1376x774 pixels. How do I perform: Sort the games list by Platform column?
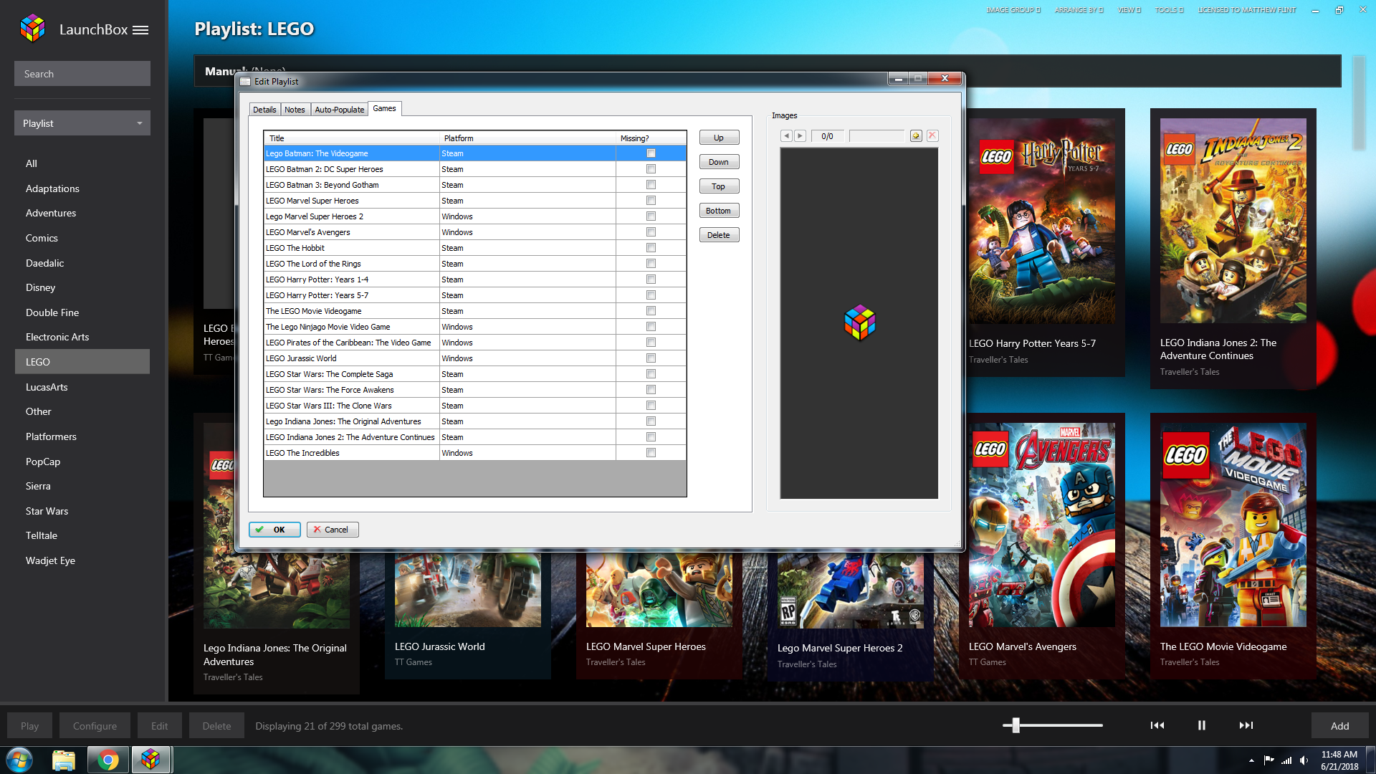[527, 138]
